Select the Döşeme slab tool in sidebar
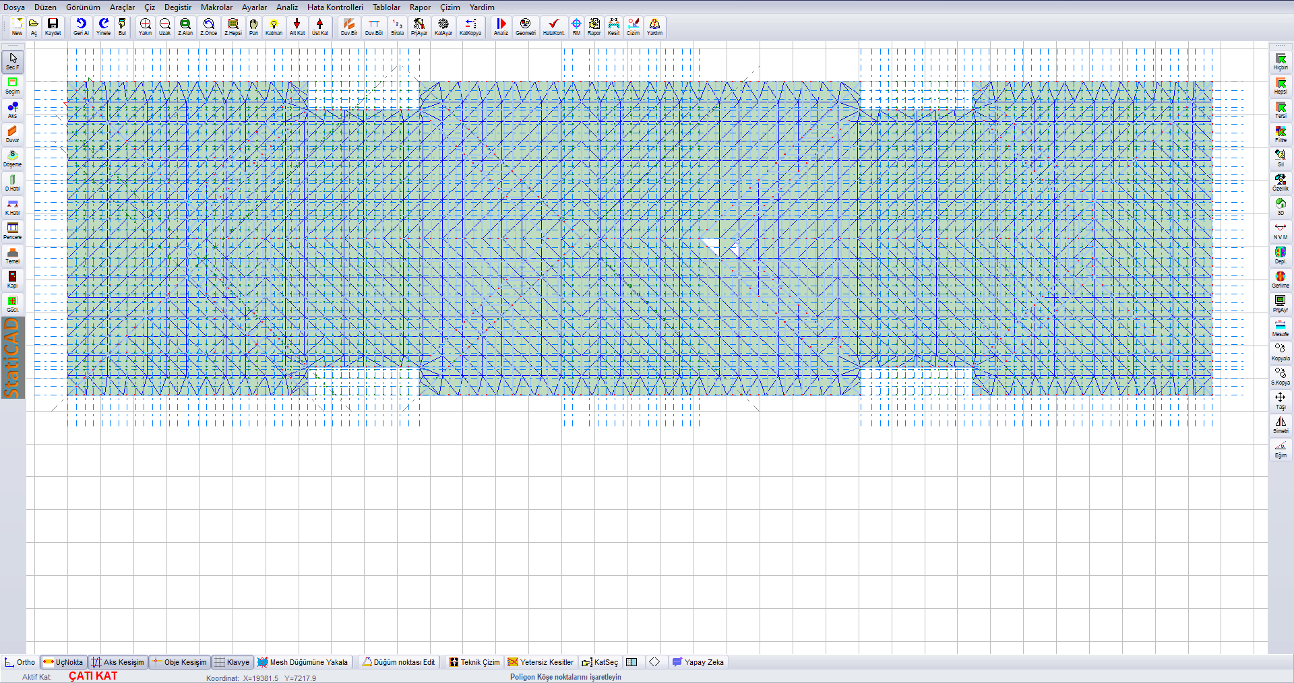Image resolution: width=1294 pixels, height=683 pixels. pos(13,158)
